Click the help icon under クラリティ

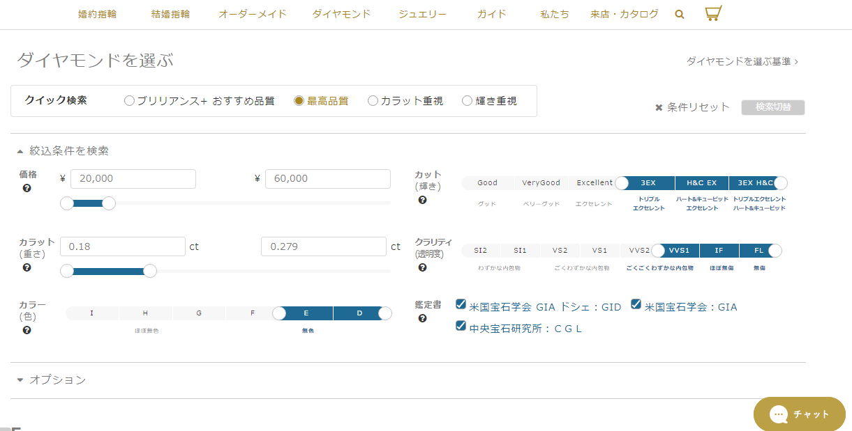point(422,267)
